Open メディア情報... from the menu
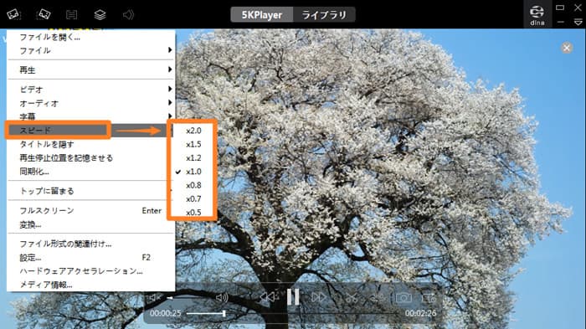This screenshot has width=586, height=329. click(90, 285)
